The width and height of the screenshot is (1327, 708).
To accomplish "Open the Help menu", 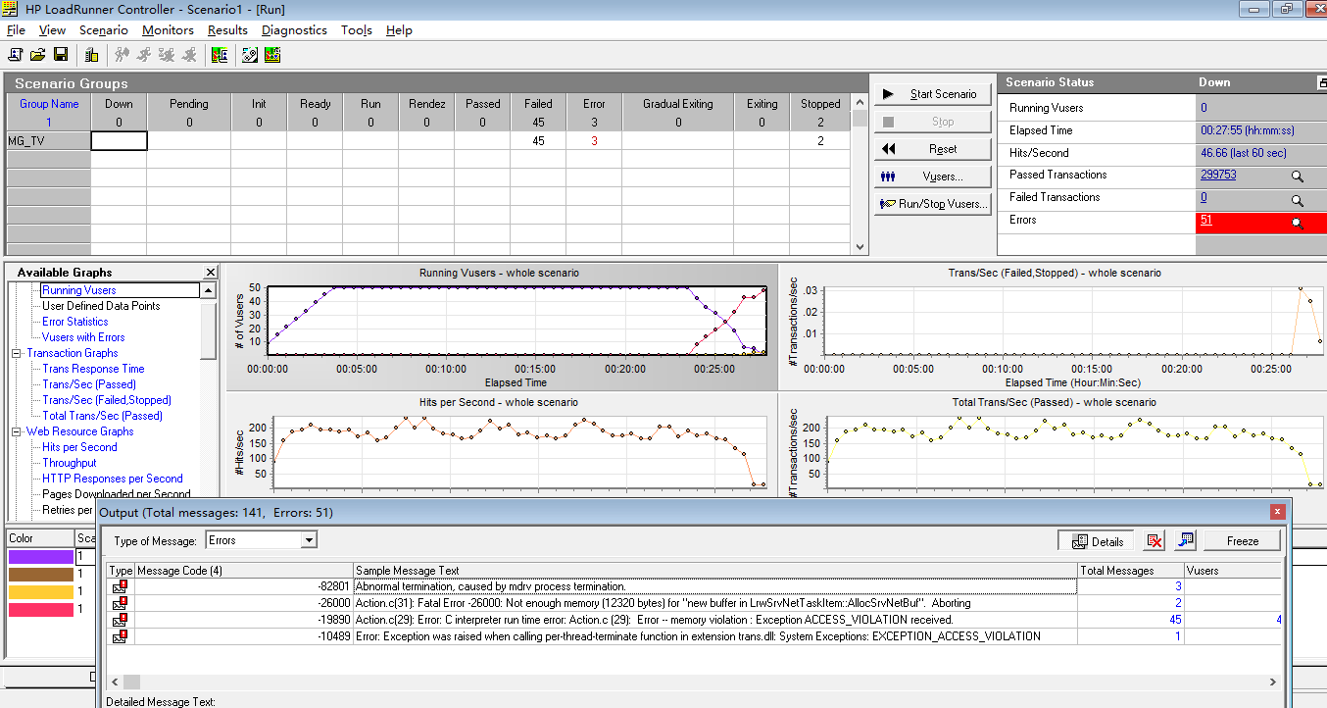I will 399,30.
